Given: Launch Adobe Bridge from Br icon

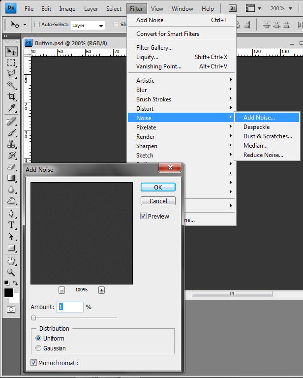Looking at the screenshot, I should coord(233,8).
